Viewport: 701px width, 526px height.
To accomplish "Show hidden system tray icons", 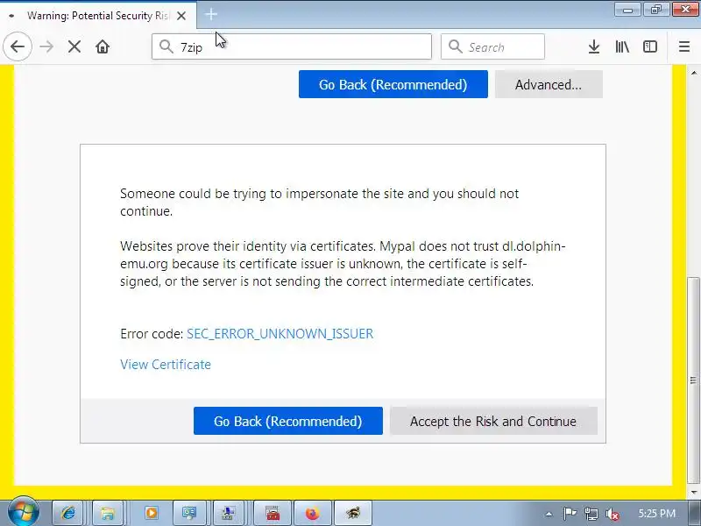I will (x=549, y=514).
